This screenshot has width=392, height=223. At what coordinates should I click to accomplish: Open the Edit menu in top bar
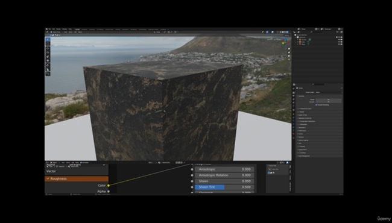point(54,29)
